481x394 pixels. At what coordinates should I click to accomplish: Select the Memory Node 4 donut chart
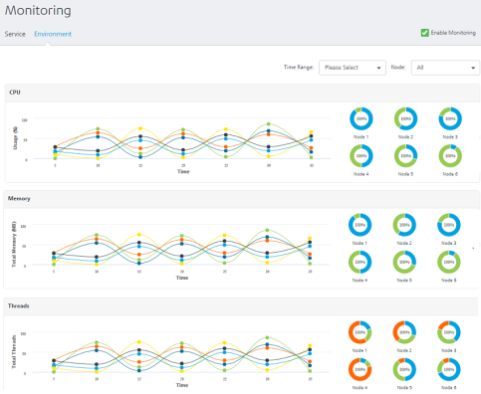[360, 262]
